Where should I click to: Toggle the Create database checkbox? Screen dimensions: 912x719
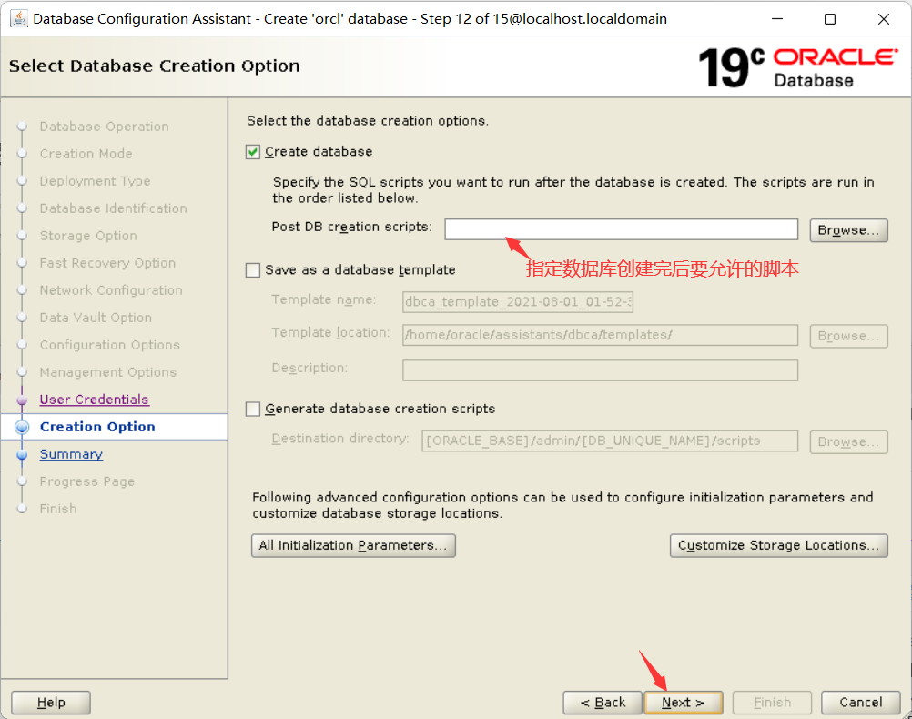click(252, 152)
